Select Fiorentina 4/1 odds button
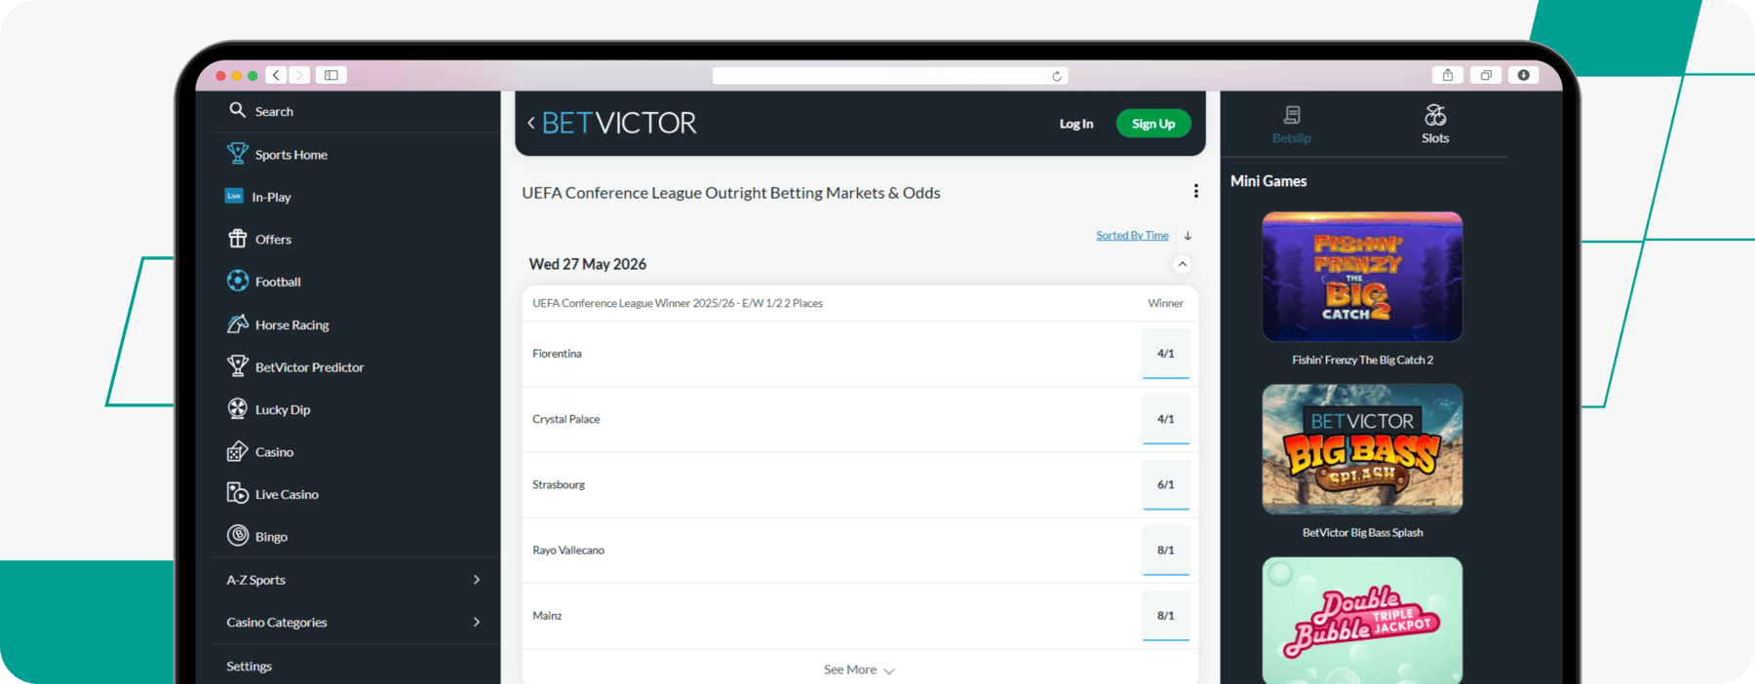Screen dimensions: 1755x684 click(1165, 354)
